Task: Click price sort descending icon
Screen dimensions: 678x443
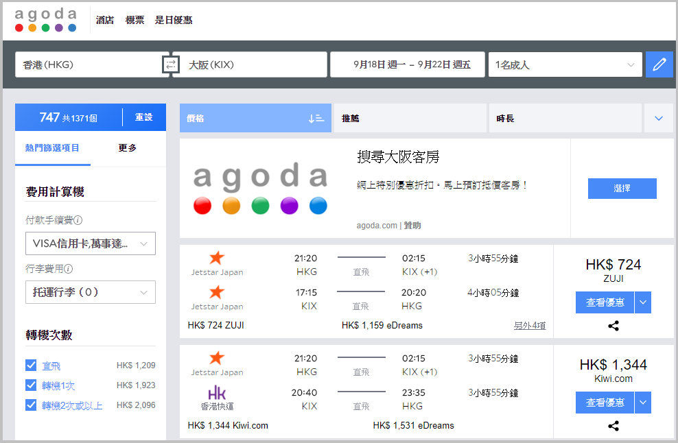Action: 316,119
